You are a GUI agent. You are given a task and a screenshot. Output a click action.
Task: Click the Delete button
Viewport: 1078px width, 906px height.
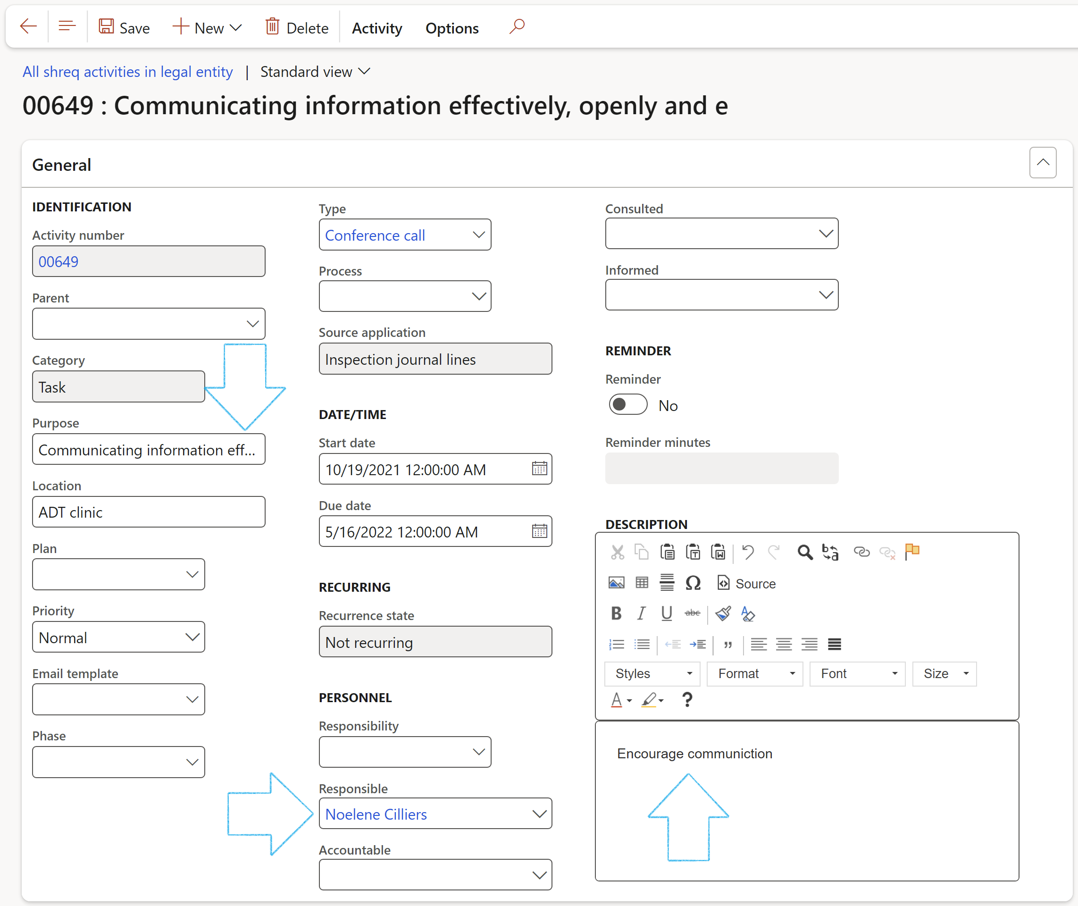coord(297,28)
